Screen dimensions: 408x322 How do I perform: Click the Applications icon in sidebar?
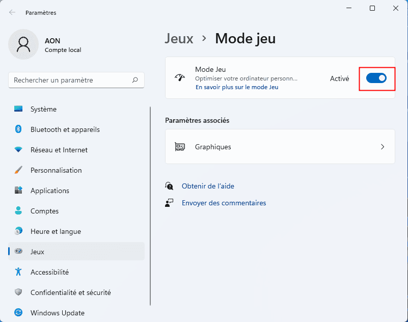19,191
